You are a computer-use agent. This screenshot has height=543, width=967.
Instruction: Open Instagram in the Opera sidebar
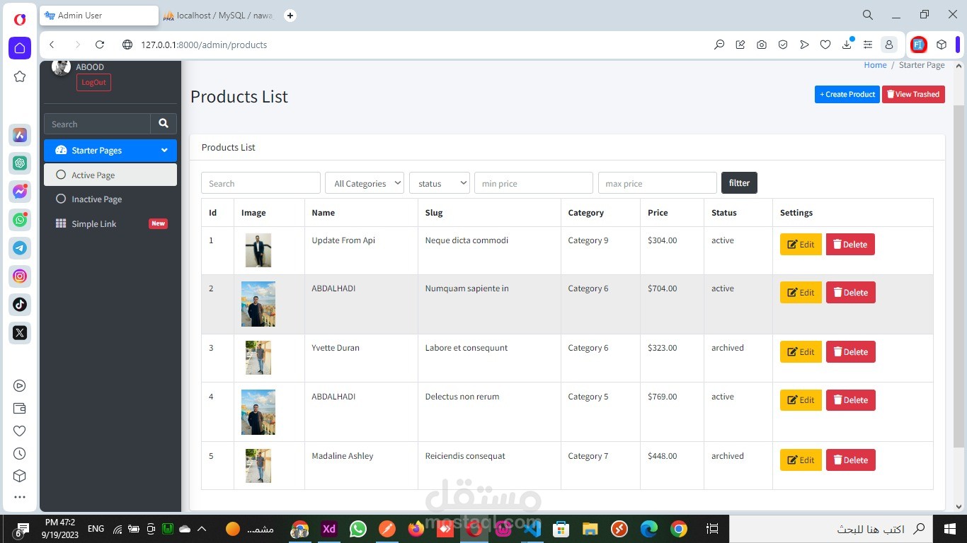pyautogui.click(x=20, y=276)
